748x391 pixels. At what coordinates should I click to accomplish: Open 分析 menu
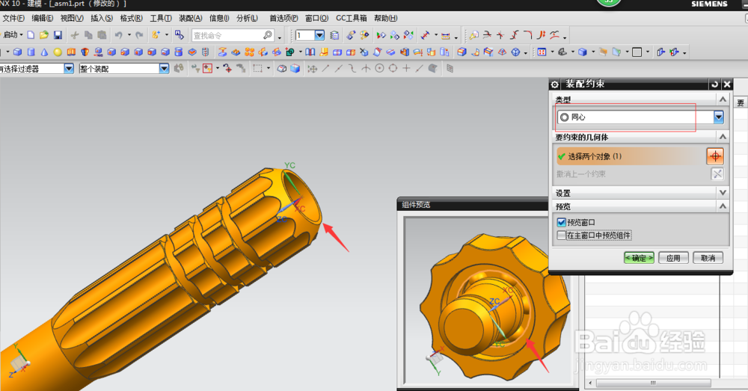(247, 18)
